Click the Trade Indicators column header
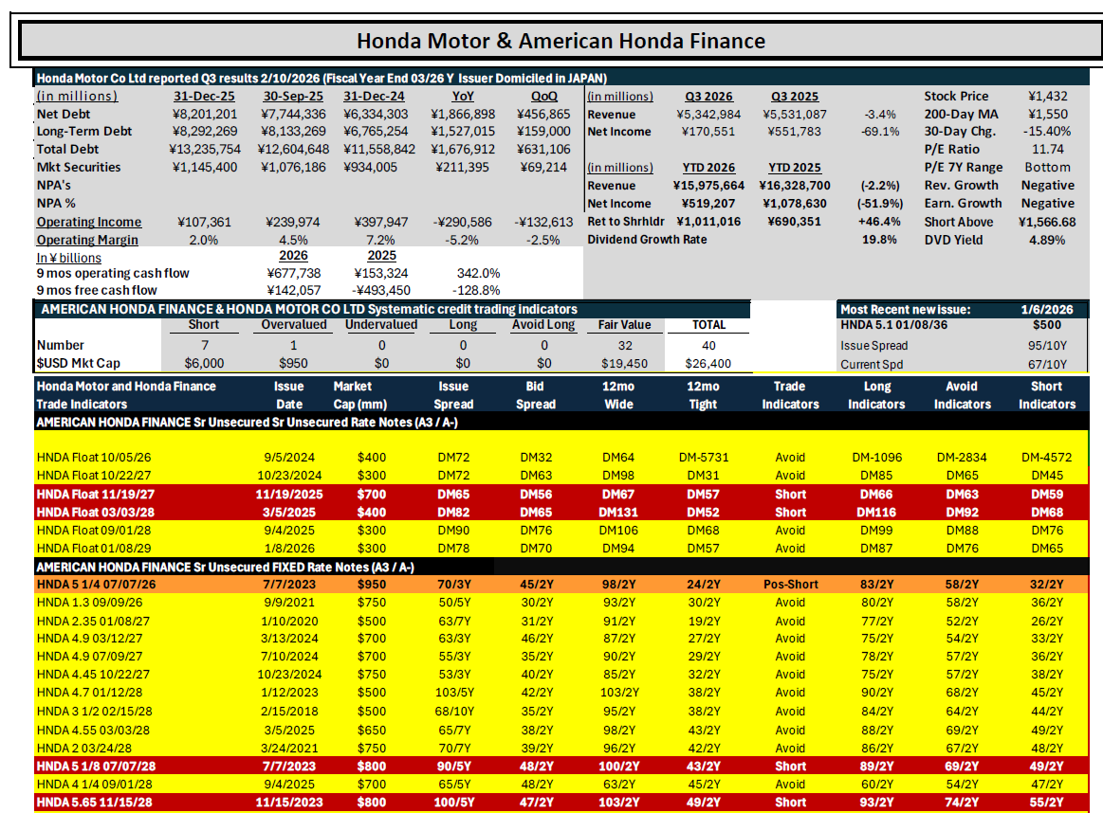The width and height of the screenshot is (1103, 813). tap(790, 396)
